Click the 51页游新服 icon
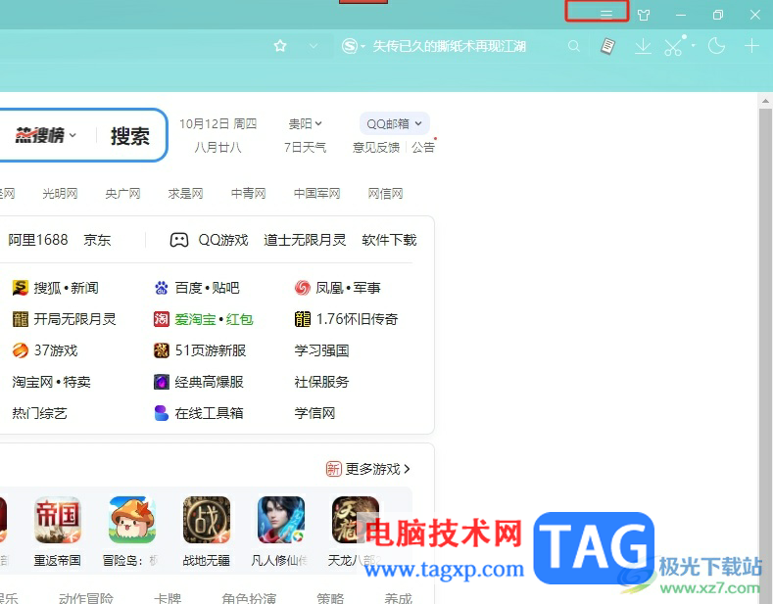773x604 pixels. (x=162, y=350)
